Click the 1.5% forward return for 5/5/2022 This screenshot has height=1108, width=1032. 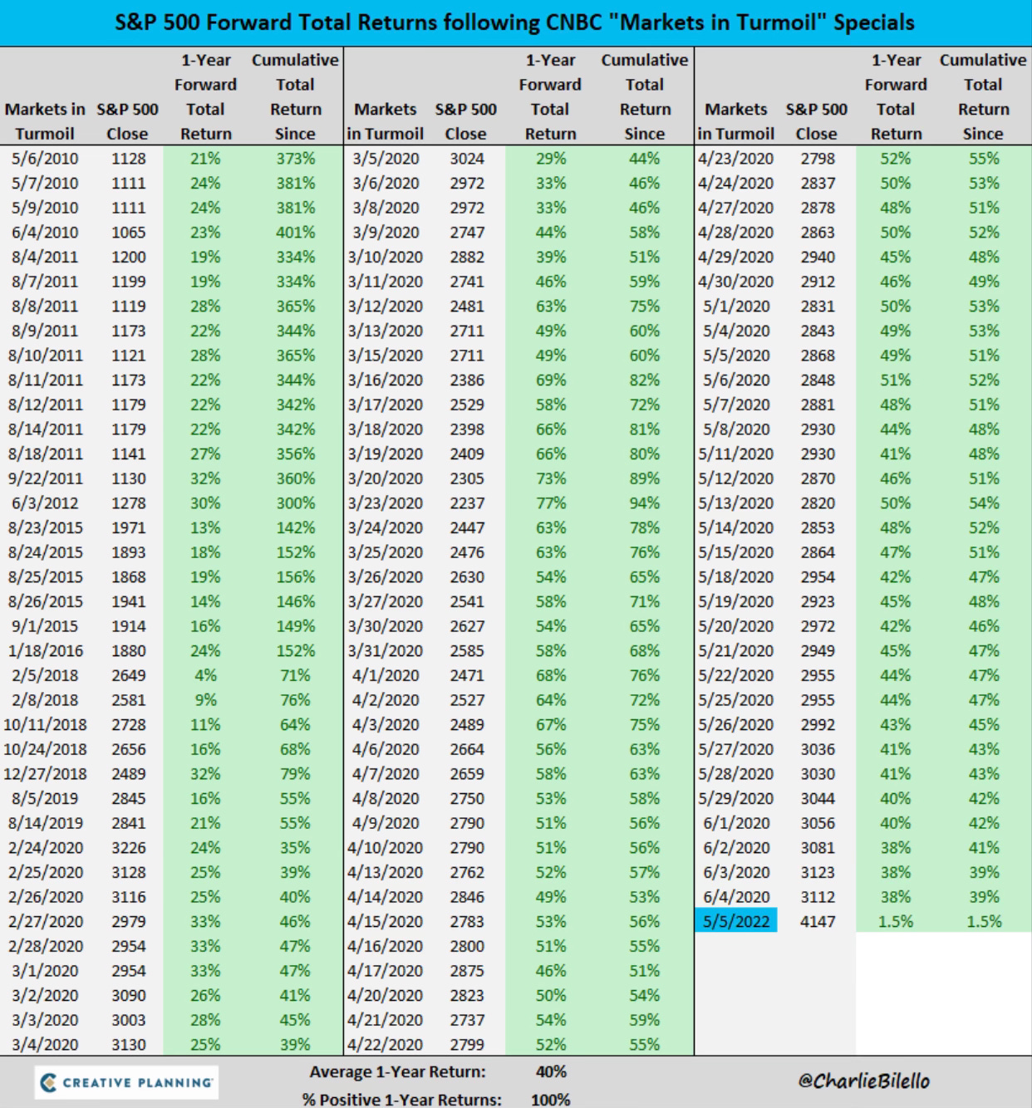click(896, 921)
